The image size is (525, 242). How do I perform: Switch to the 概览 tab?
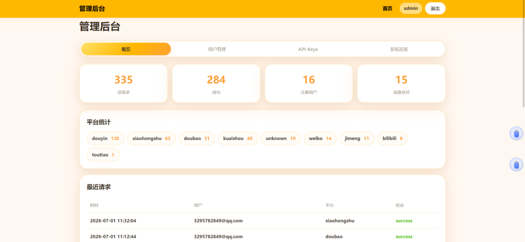126,49
